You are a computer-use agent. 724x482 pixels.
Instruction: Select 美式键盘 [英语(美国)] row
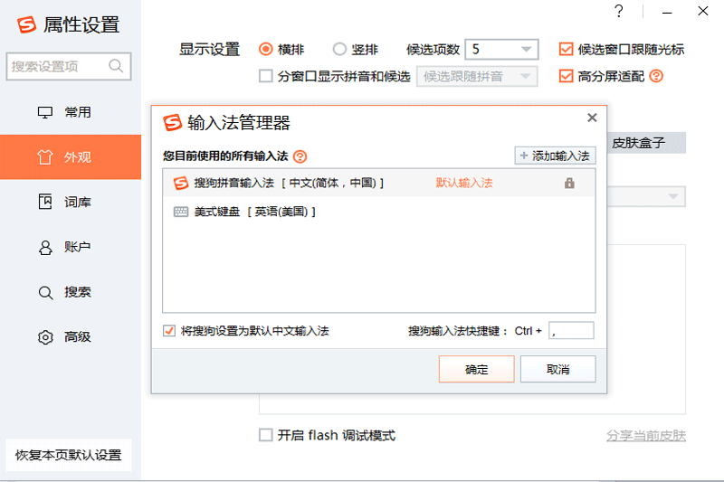point(378,212)
